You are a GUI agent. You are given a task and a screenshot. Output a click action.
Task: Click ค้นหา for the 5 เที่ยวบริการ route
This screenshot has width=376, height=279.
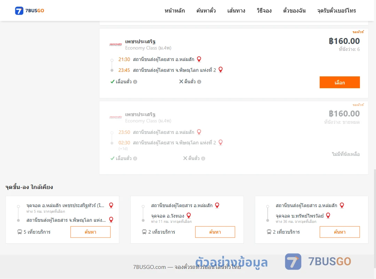[91, 232]
